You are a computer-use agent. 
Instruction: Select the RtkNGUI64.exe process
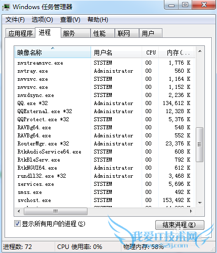(105, 168)
